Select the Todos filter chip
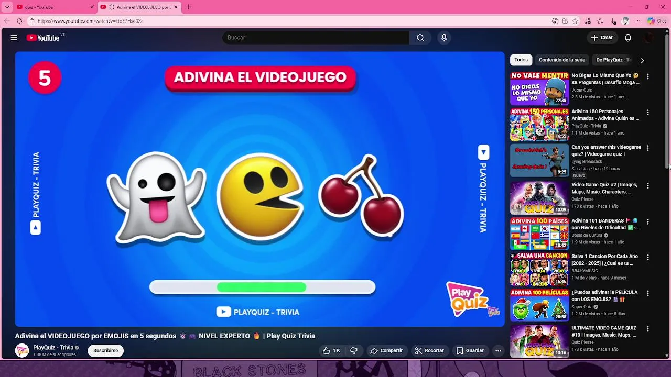This screenshot has width=671, height=377. (521, 60)
